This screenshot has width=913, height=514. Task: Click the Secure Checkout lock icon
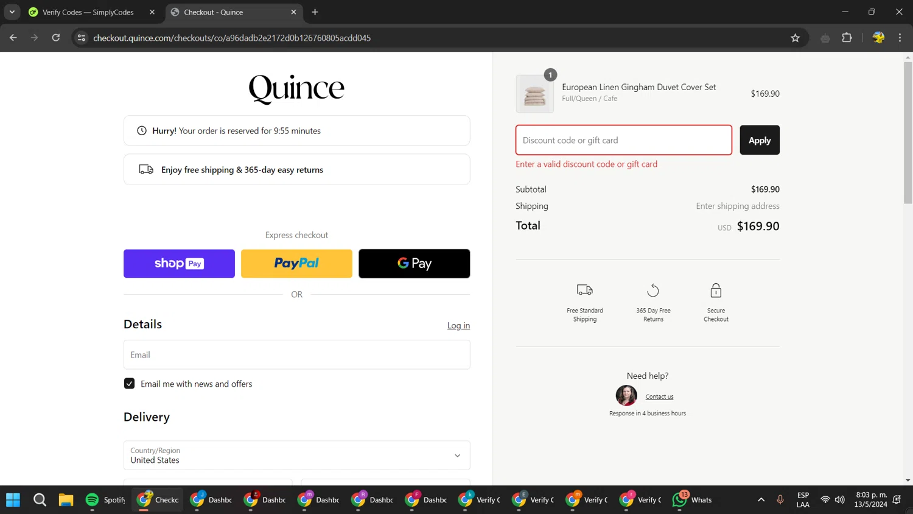pos(716,290)
